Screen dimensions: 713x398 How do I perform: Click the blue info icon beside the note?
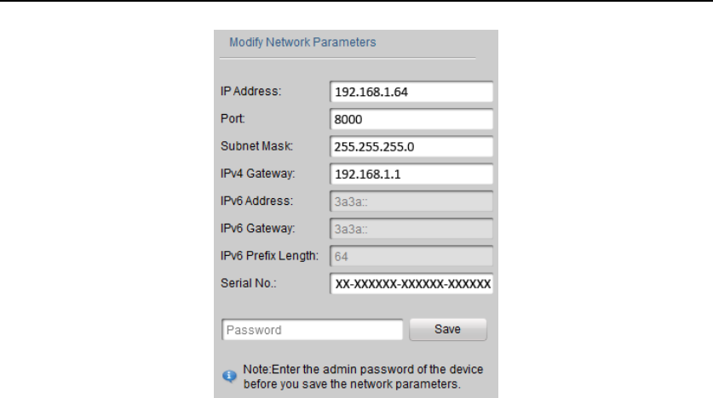[228, 376]
